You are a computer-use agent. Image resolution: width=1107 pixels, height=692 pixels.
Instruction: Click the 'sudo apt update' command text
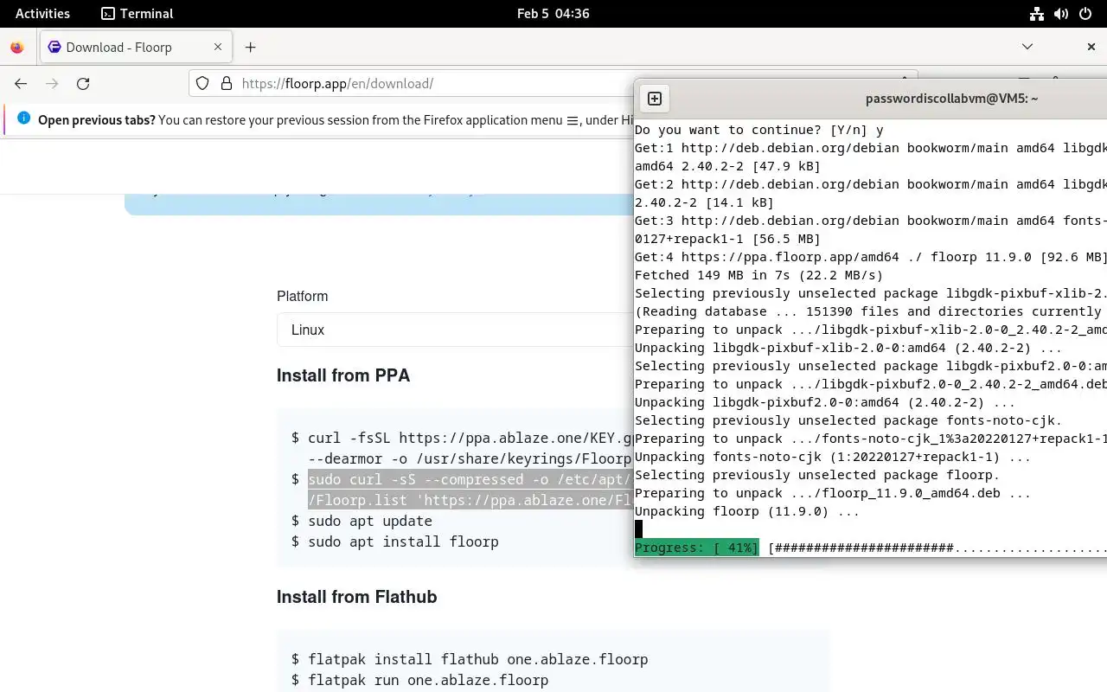370,521
